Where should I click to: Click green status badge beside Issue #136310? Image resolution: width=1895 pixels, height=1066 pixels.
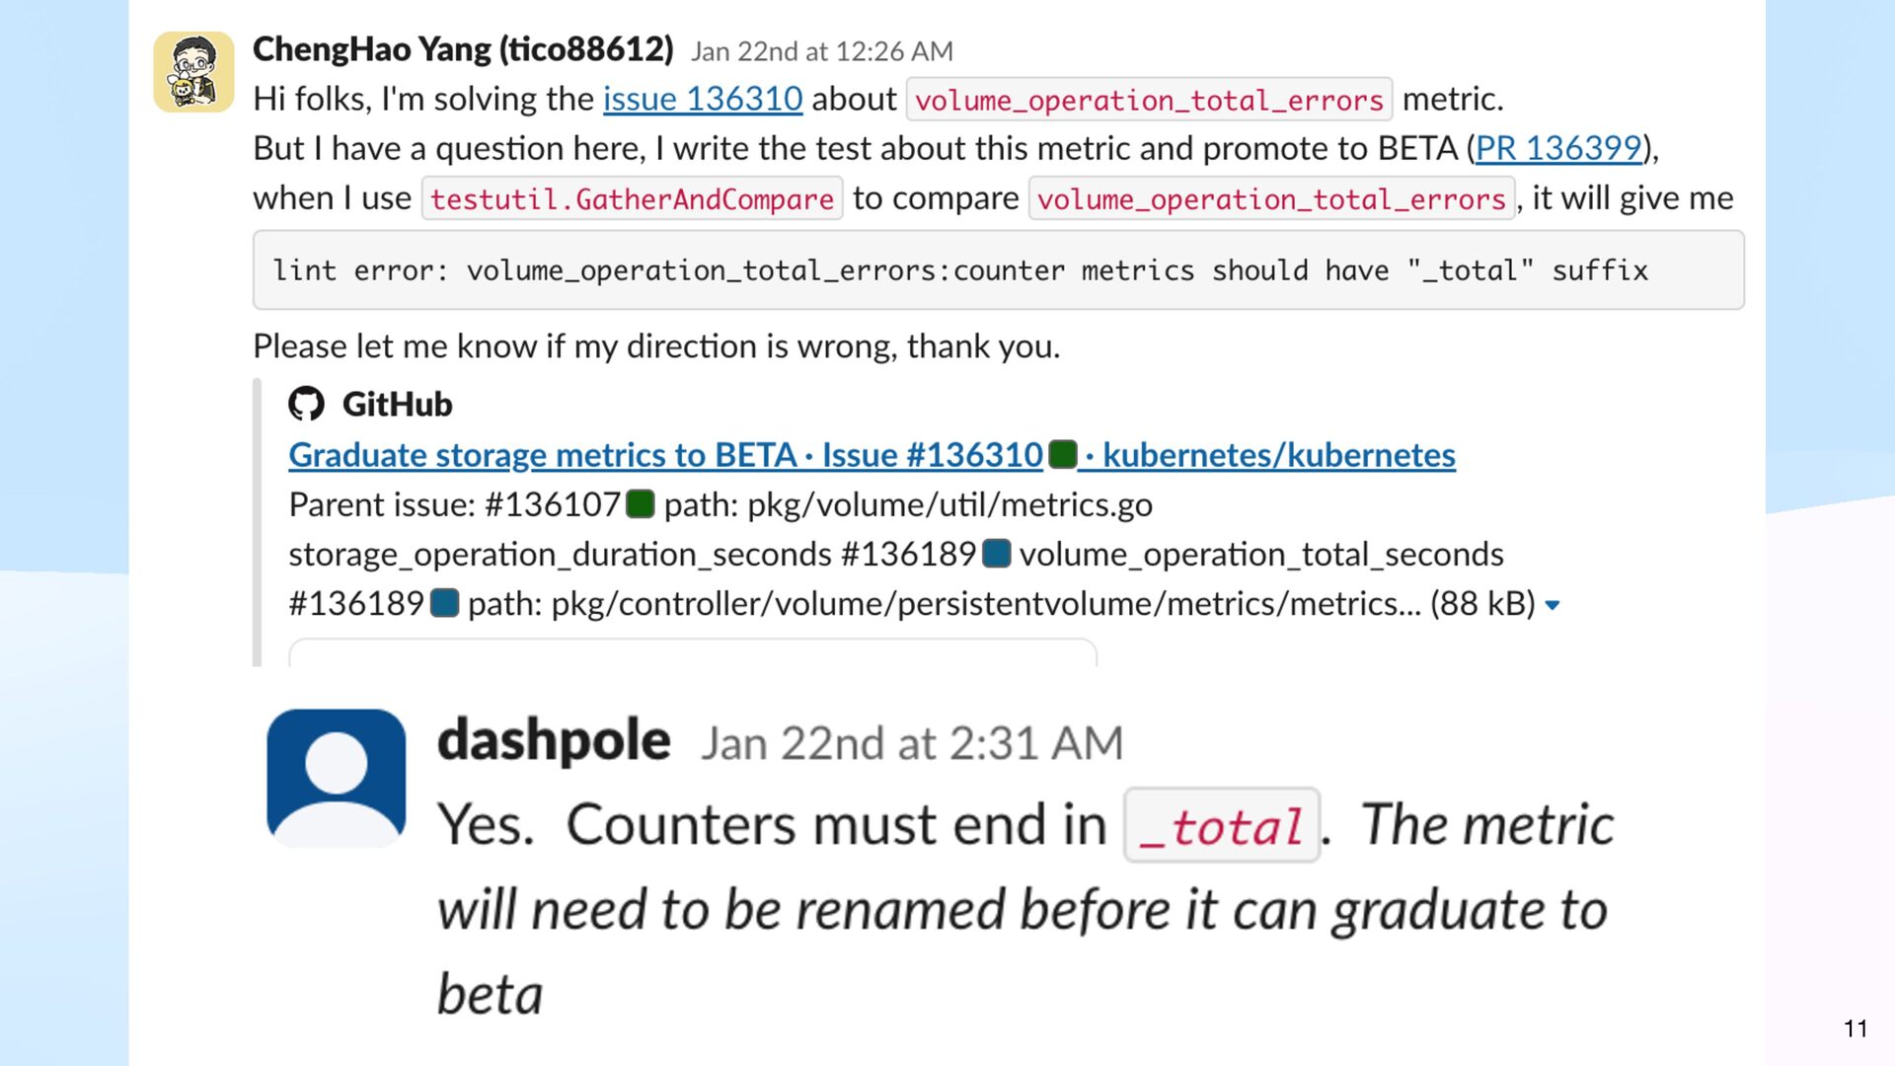coord(1062,454)
